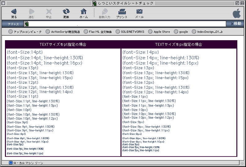Click the window close box
The width and height of the screenshot is (246, 167).
[x=3, y=3]
